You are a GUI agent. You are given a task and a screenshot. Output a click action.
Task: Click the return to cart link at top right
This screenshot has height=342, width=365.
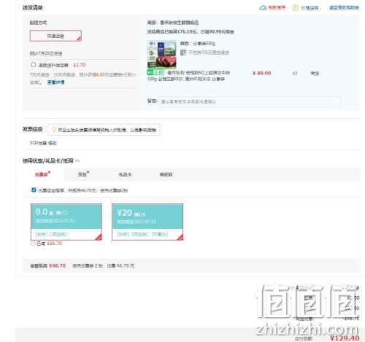tap(344, 8)
